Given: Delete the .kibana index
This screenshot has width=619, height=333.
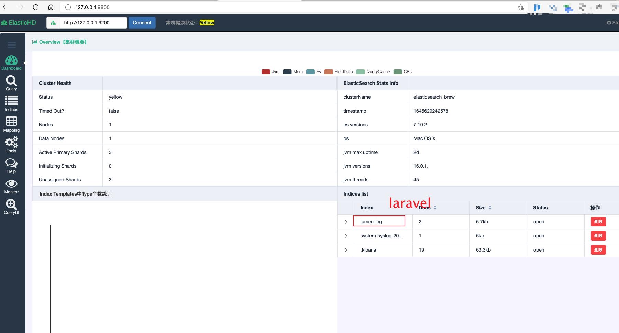Looking at the screenshot, I should click(598, 250).
